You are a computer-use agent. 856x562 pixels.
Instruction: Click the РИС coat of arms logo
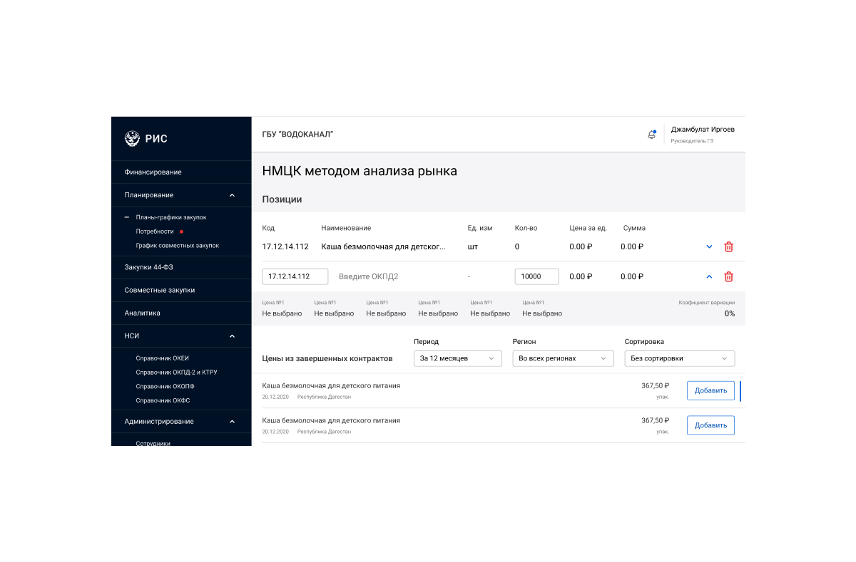tap(132, 138)
